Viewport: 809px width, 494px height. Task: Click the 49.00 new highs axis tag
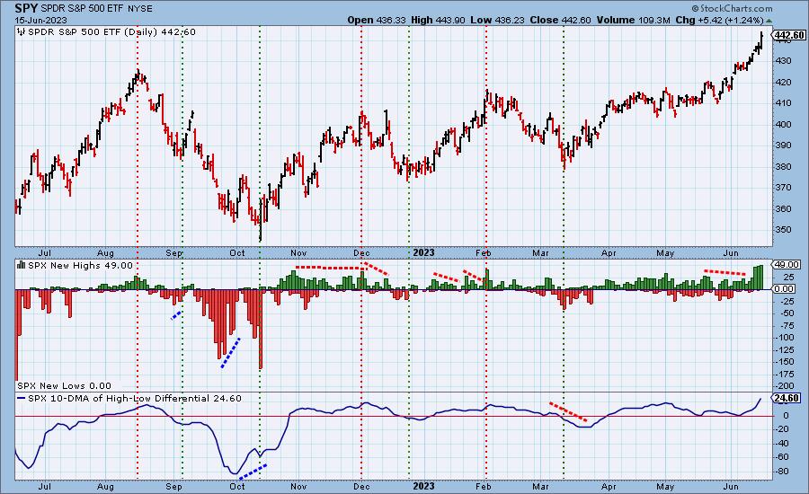(x=787, y=265)
